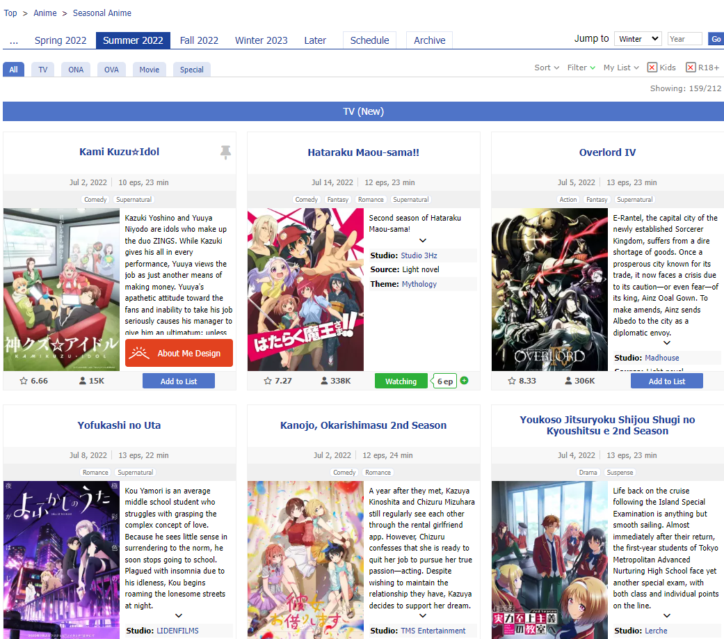Click members icon on Hataraku Maou-sama!! card
Screen dimensions: 724x639
click(x=324, y=381)
